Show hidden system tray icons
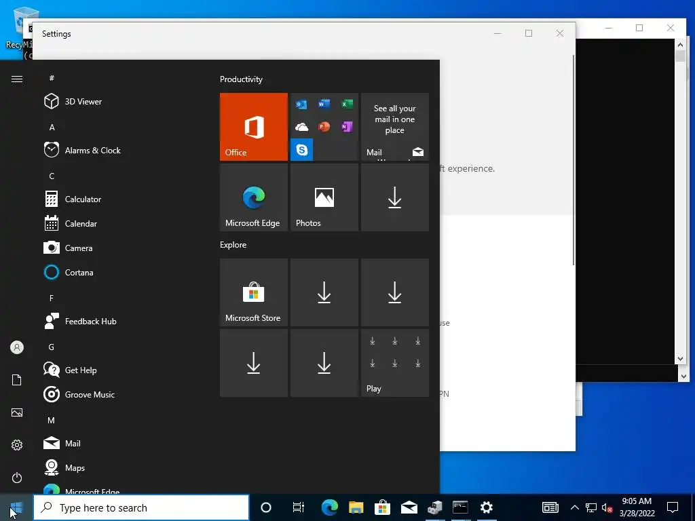Image resolution: width=695 pixels, height=521 pixels. 574,507
